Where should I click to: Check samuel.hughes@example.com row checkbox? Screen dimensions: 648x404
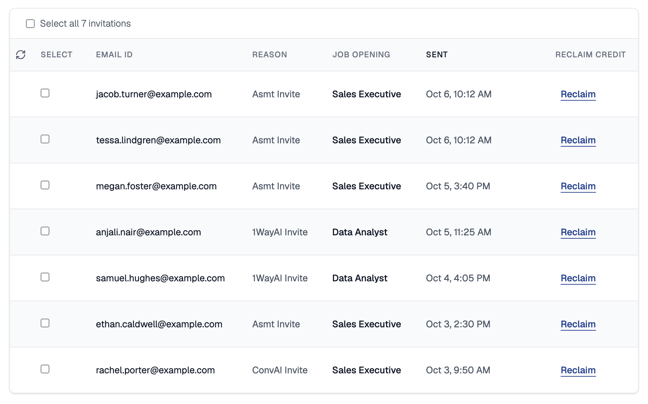[x=45, y=277]
